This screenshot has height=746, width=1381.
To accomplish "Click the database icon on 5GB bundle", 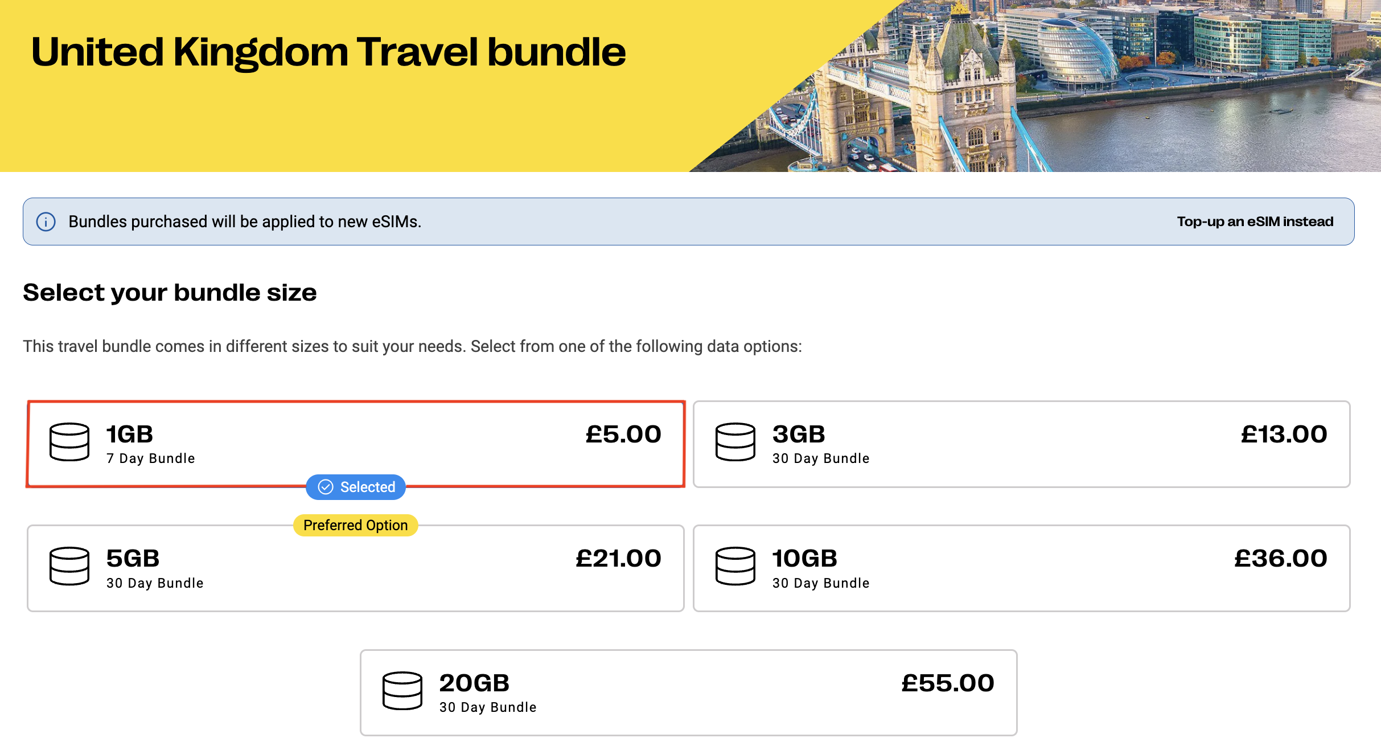I will pos(69,566).
